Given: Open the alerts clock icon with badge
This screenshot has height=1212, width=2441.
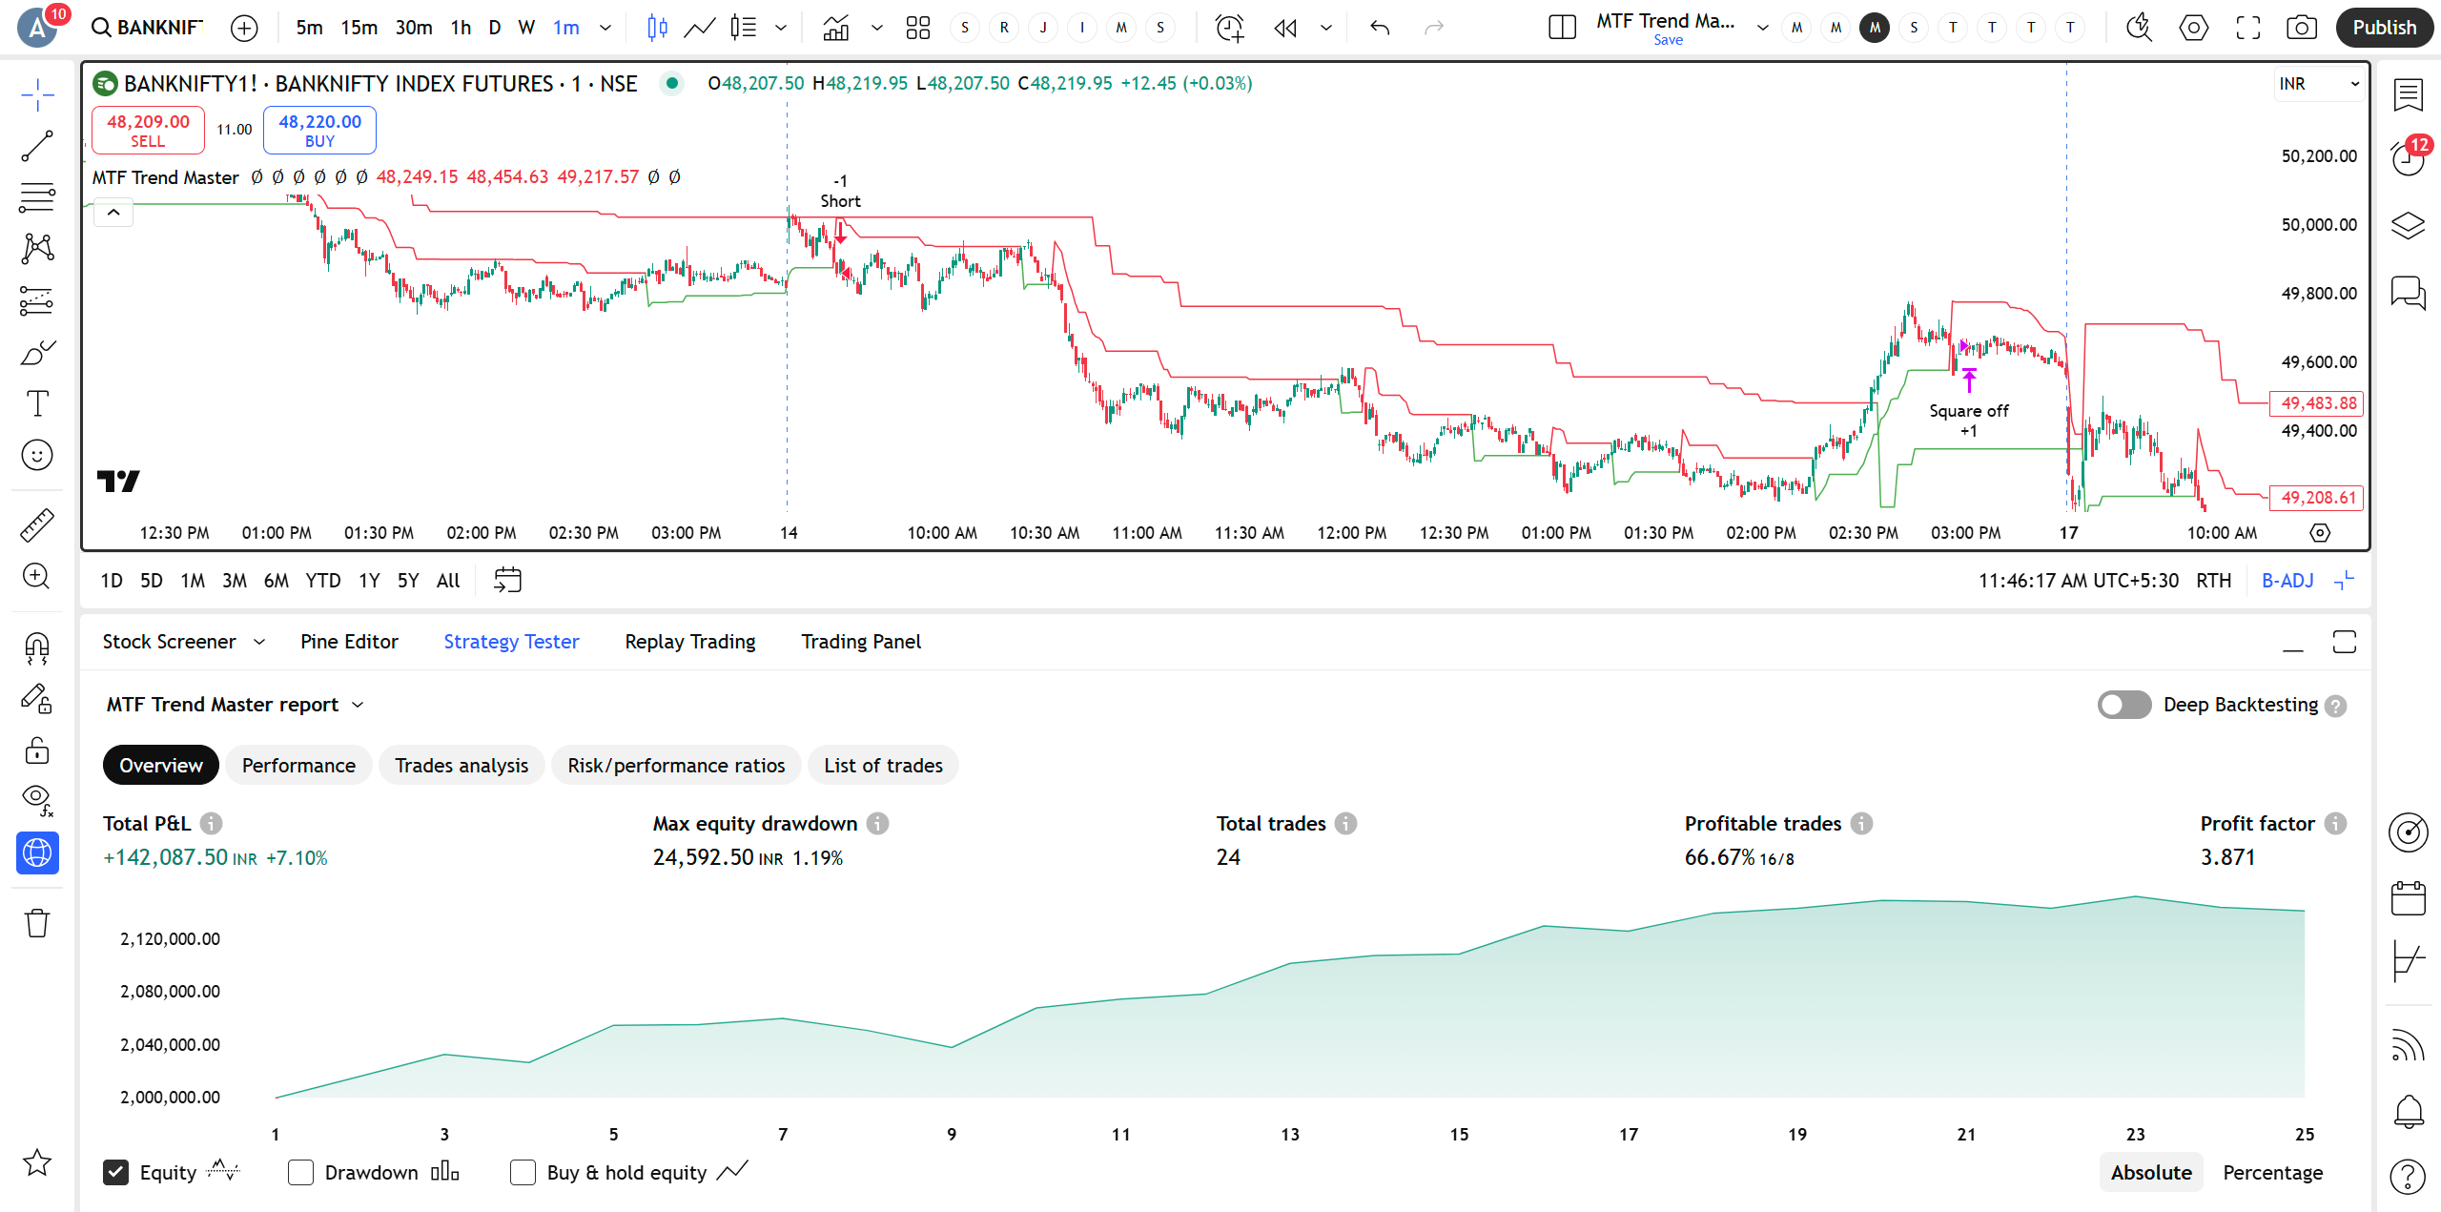Looking at the screenshot, I should point(2409,157).
